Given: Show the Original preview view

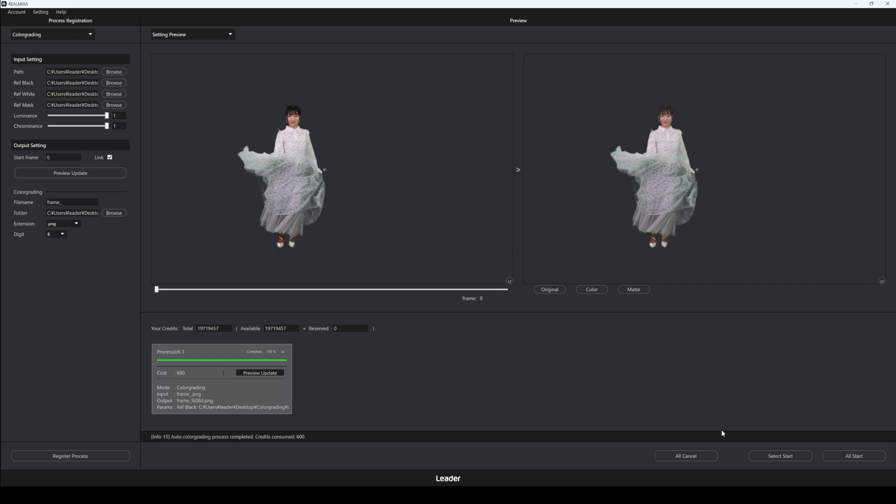Looking at the screenshot, I should [550, 290].
